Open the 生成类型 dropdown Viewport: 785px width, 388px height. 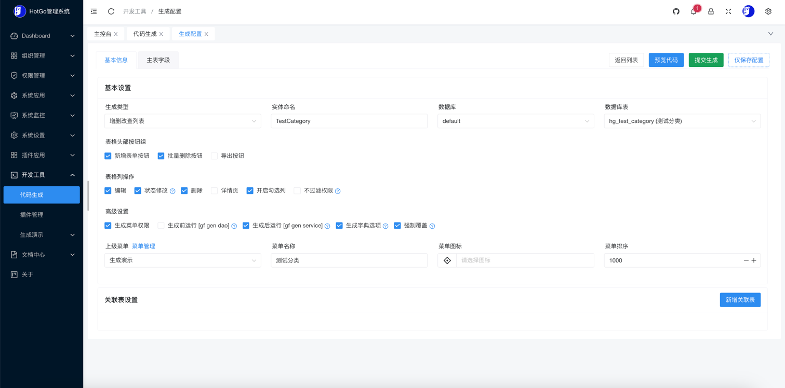click(x=182, y=121)
